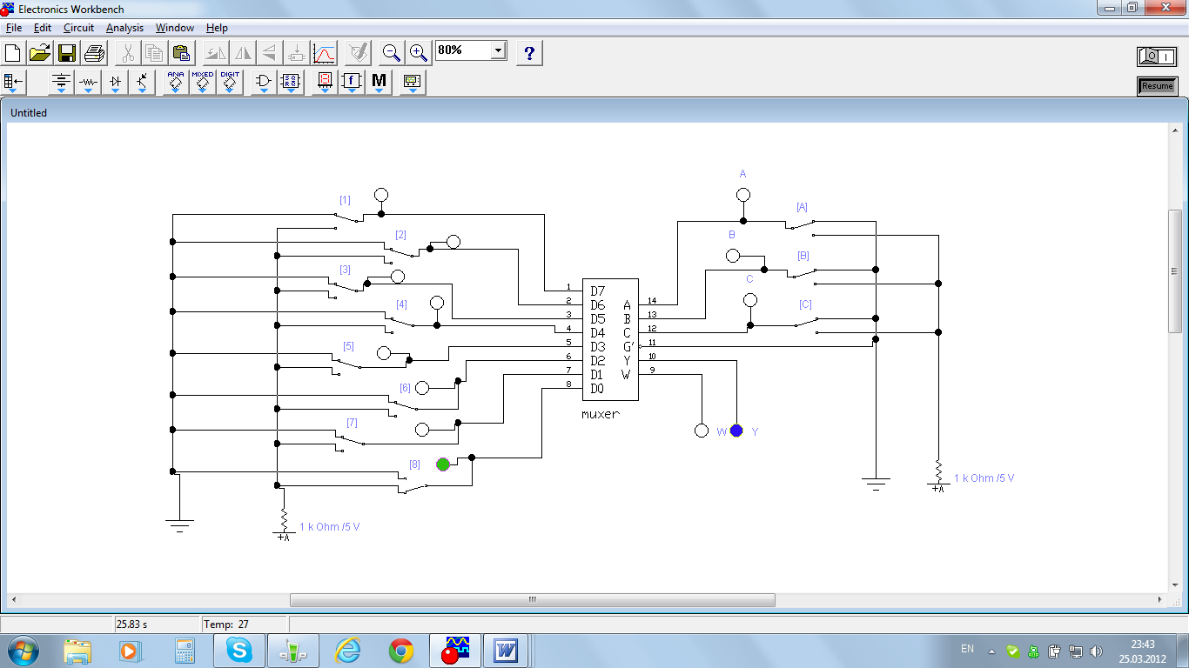Open the Miscellaneous M parts bin
Screen dimensions: 1189x668
coord(379,83)
